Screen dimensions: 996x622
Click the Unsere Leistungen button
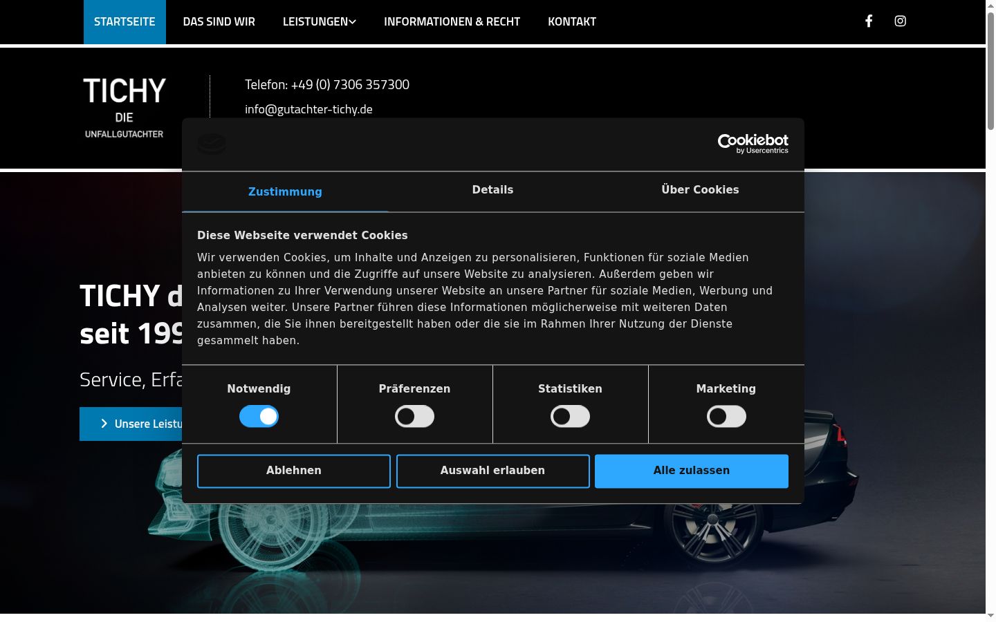[x=131, y=424]
